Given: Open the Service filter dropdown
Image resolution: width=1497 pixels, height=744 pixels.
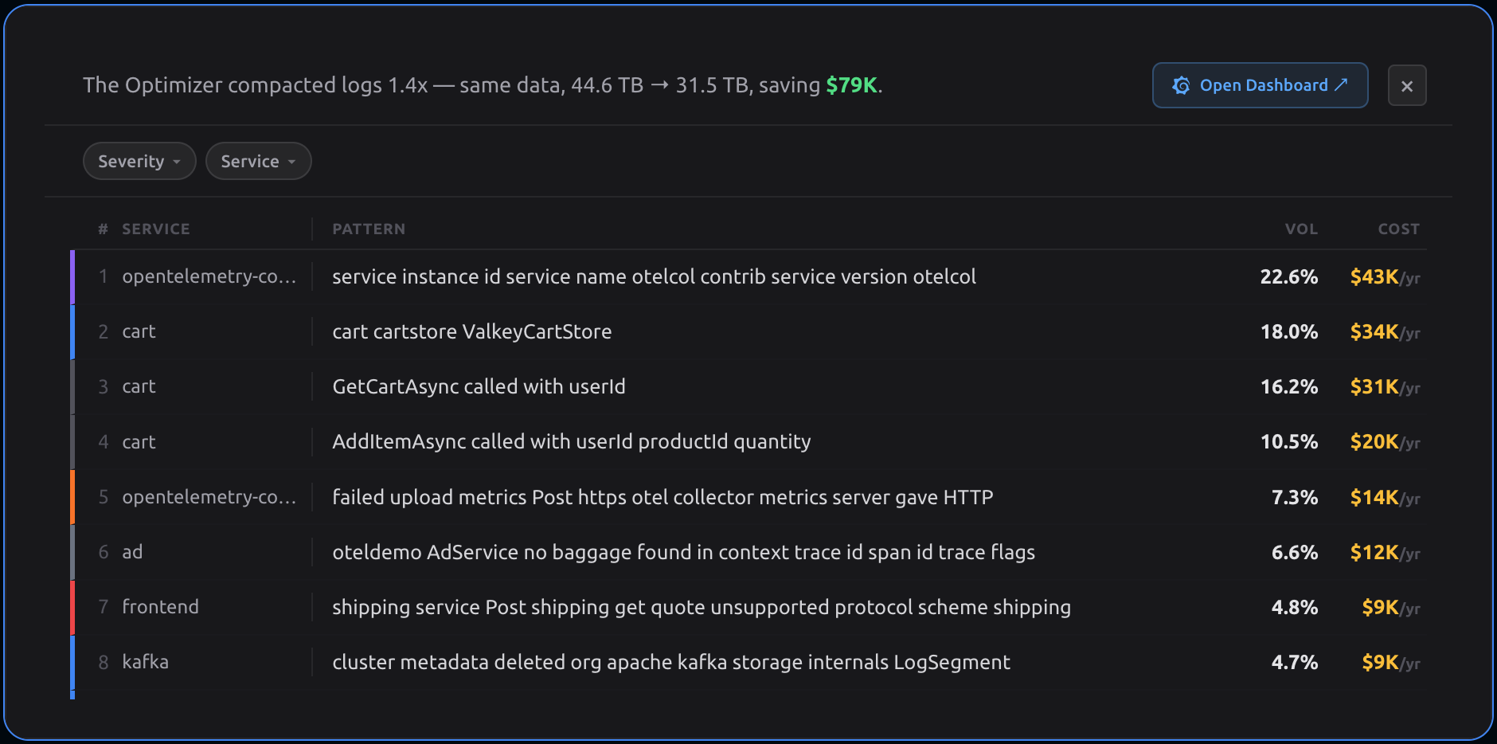Looking at the screenshot, I should click(258, 161).
